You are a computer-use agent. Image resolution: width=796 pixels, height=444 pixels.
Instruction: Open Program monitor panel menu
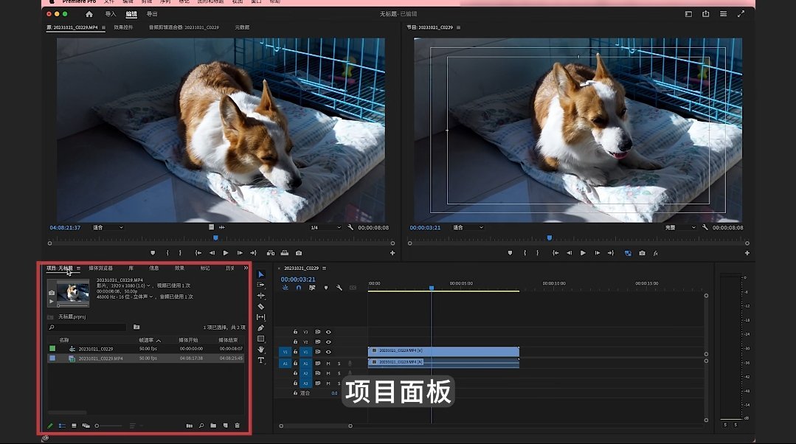tap(458, 27)
